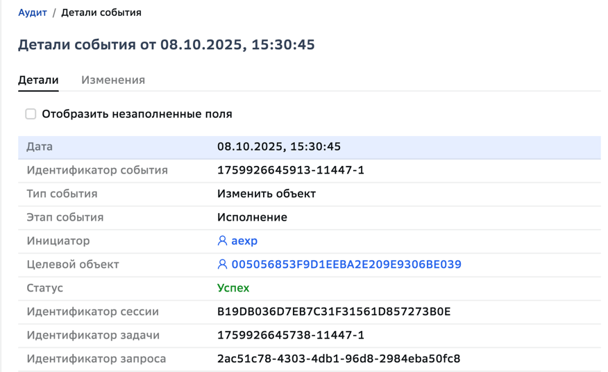Select the Этап события label
The width and height of the screenshot is (608, 372).
click(65, 217)
